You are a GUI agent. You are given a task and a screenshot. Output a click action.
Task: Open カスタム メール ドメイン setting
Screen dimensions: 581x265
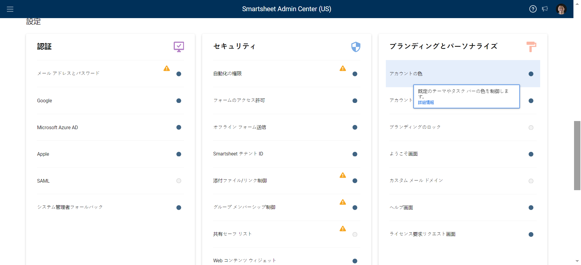click(463, 181)
